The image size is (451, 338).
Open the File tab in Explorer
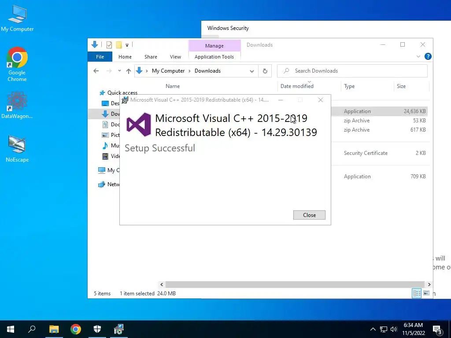(x=100, y=57)
